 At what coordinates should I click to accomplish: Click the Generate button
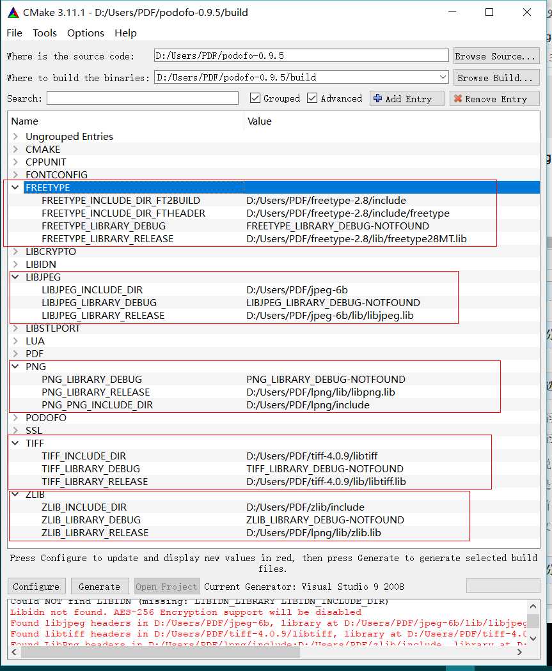tap(99, 586)
